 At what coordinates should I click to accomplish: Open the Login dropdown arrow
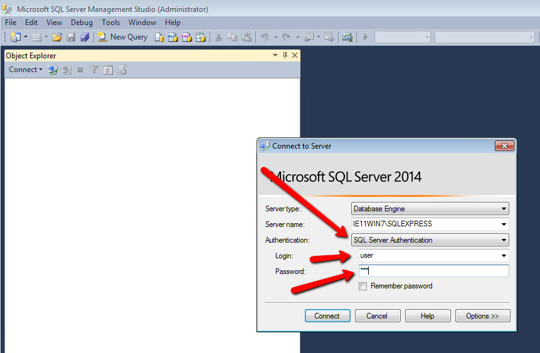(x=504, y=256)
